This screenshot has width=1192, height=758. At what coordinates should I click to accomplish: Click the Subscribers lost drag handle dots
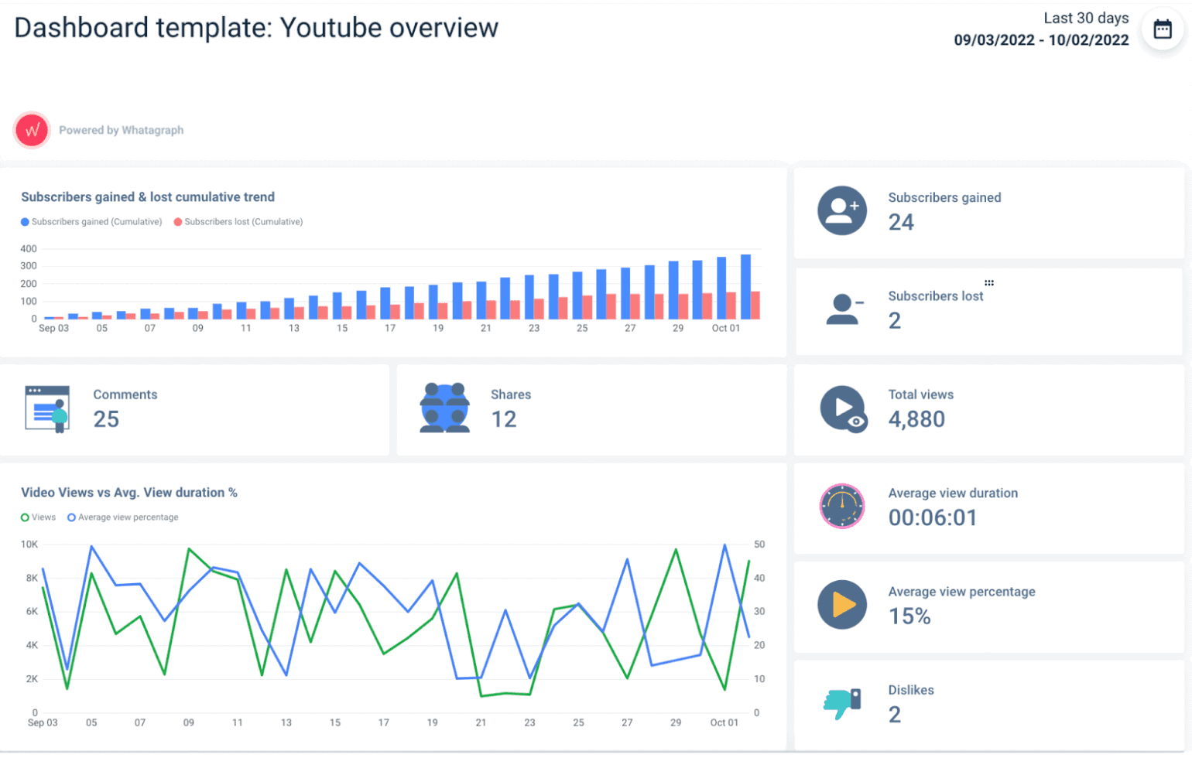pos(988,282)
